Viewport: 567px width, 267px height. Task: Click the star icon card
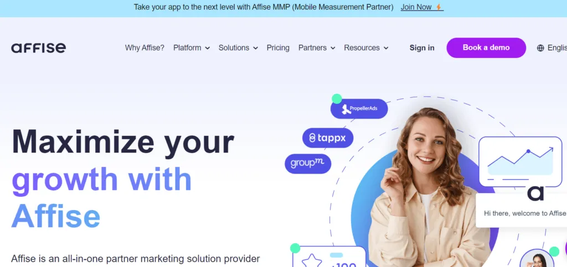(x=329, y=256)
